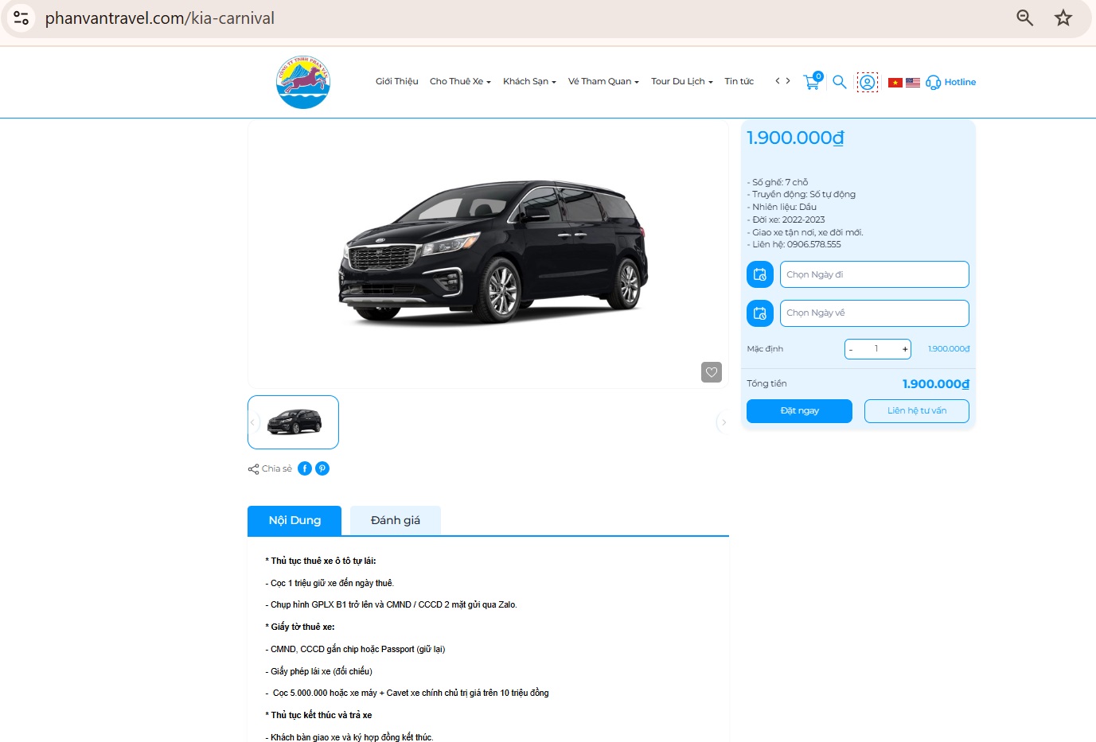Click the search magnifier icon

point(839,82)
